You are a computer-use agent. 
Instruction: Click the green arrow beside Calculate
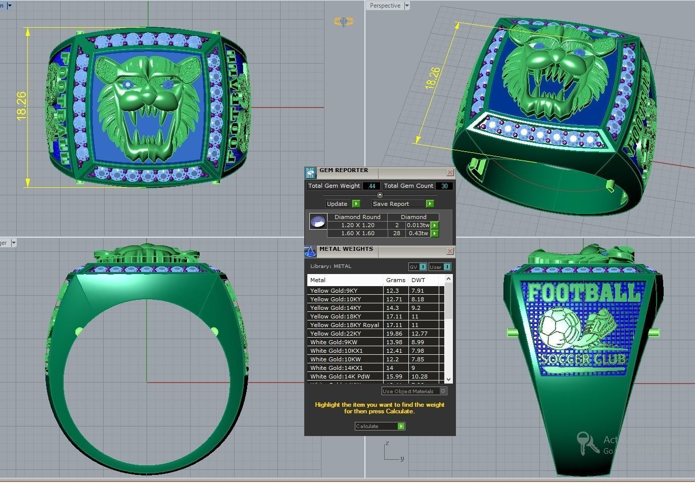[x=401, y=426]
